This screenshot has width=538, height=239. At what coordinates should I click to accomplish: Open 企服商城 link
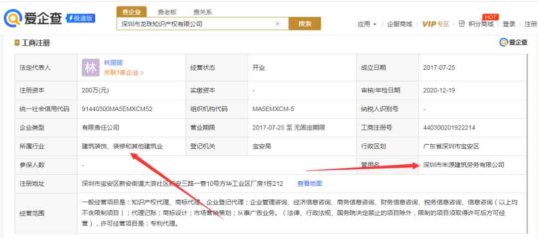(x=400, y=24)
